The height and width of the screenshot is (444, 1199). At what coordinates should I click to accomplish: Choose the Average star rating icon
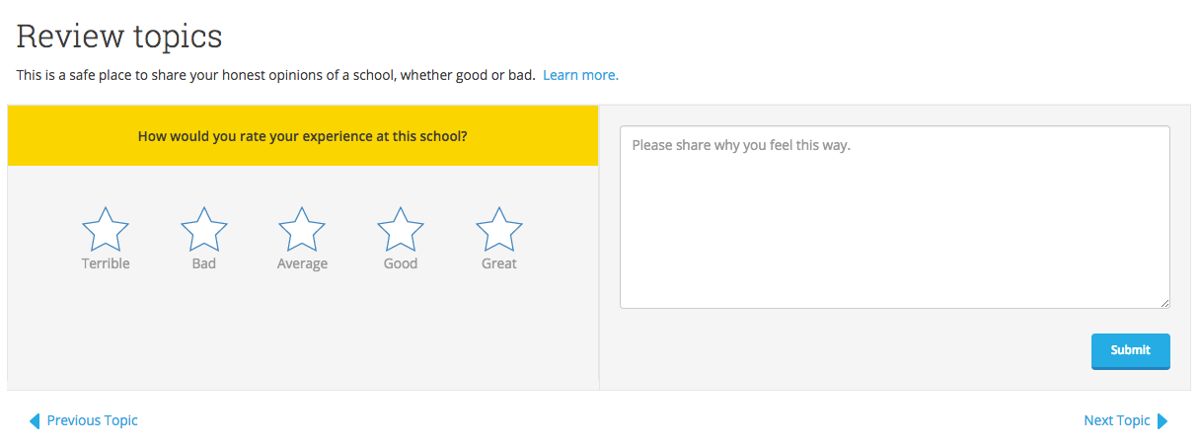(x=302, y=230)
